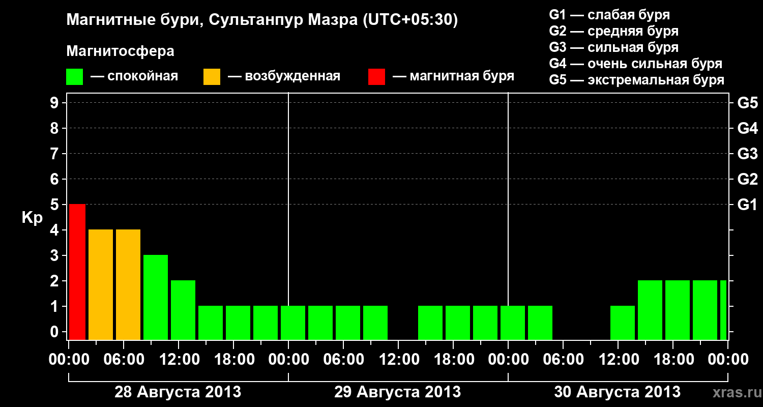This screenshot has width=763, height=407.
Task: Click the 'G3 — сильная буря' legend line
Action: [614, 47]
